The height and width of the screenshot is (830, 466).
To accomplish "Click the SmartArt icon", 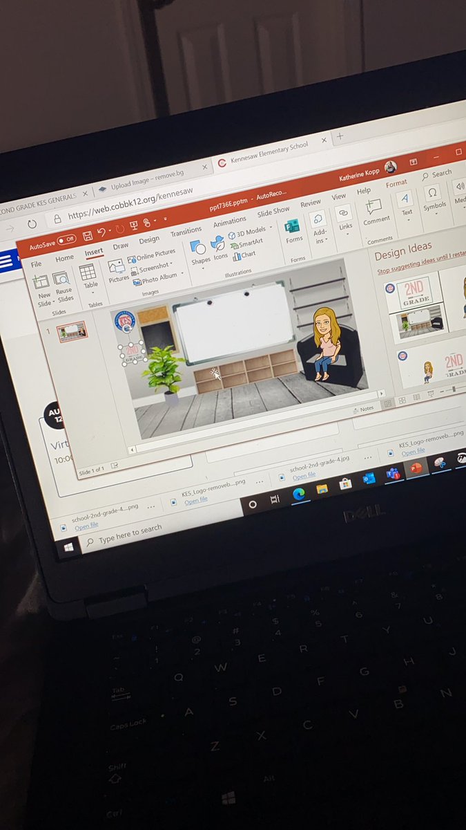I will pos(247,243).
